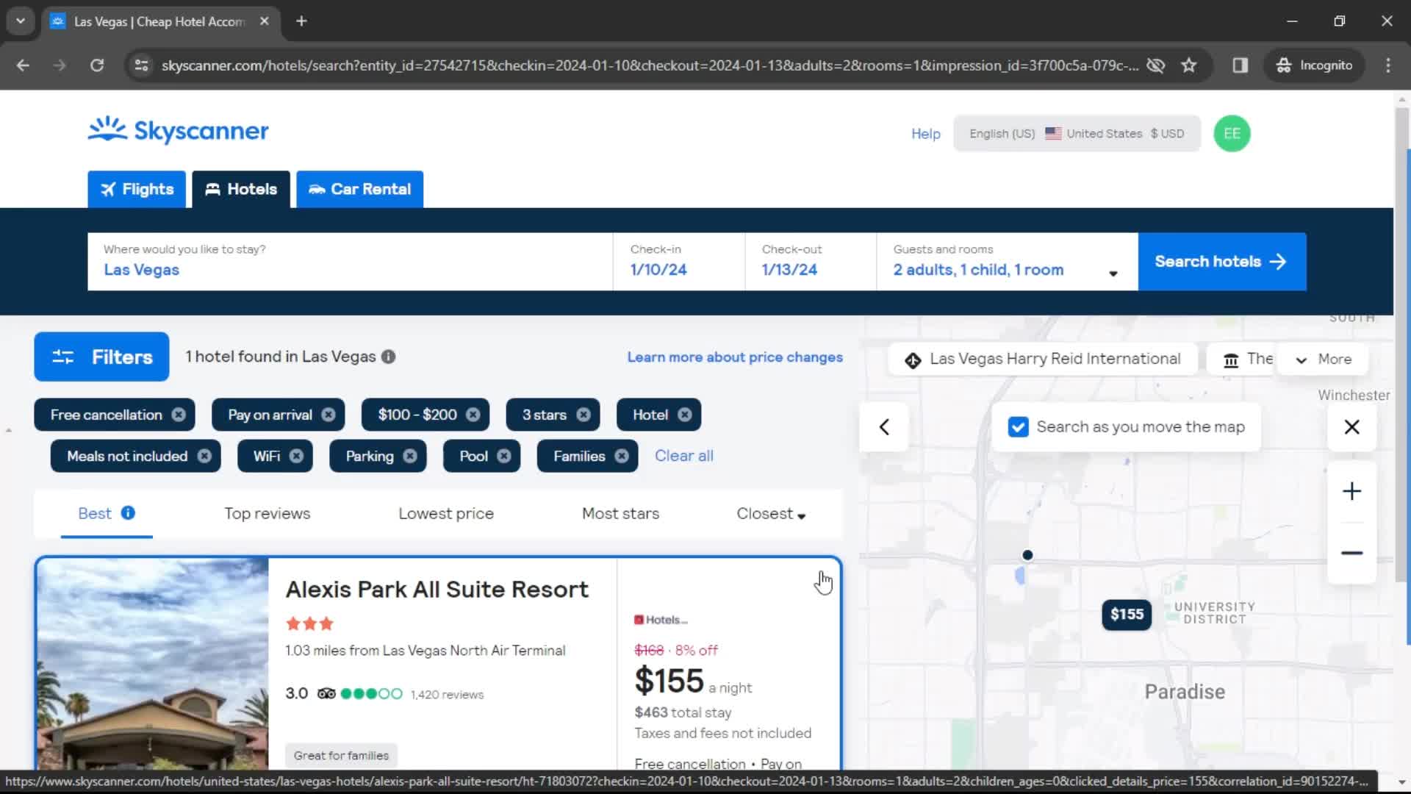Expand the More map places dropdown
Viewport: 1411px width, 794px height.
click(1324, 360)
